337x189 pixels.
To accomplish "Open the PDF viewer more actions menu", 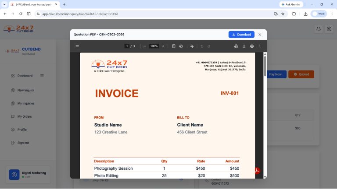I will coord(260,46).
